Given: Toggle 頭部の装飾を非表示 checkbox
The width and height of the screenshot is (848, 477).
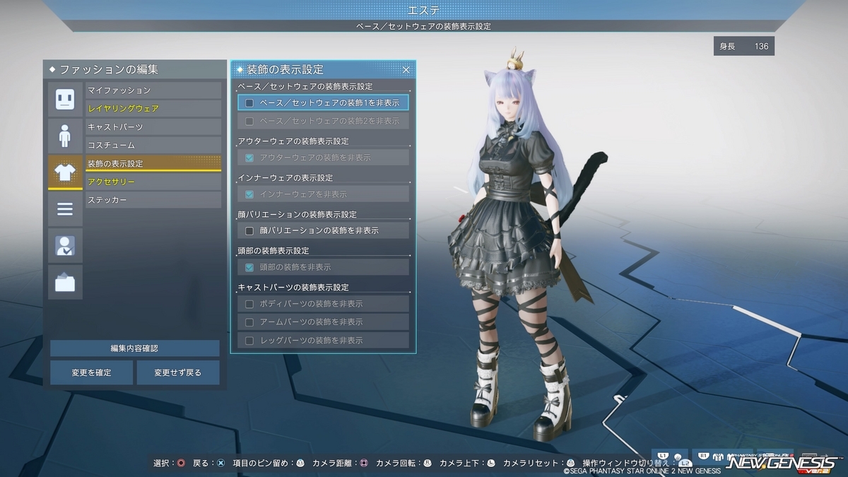Looking at the screenshot, I should (249, 268).
